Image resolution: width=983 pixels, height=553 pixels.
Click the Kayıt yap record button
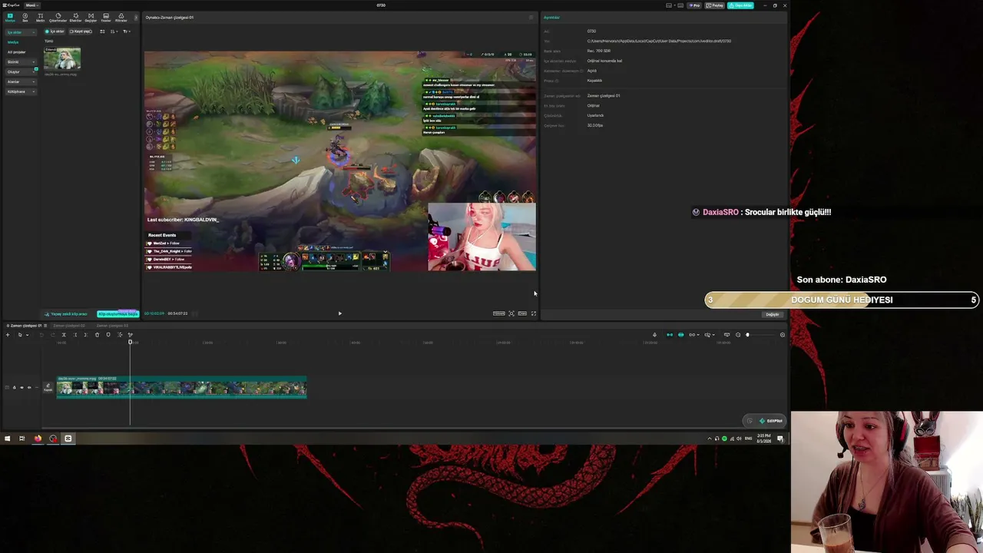pyautogui.click(x=81, y=31)
